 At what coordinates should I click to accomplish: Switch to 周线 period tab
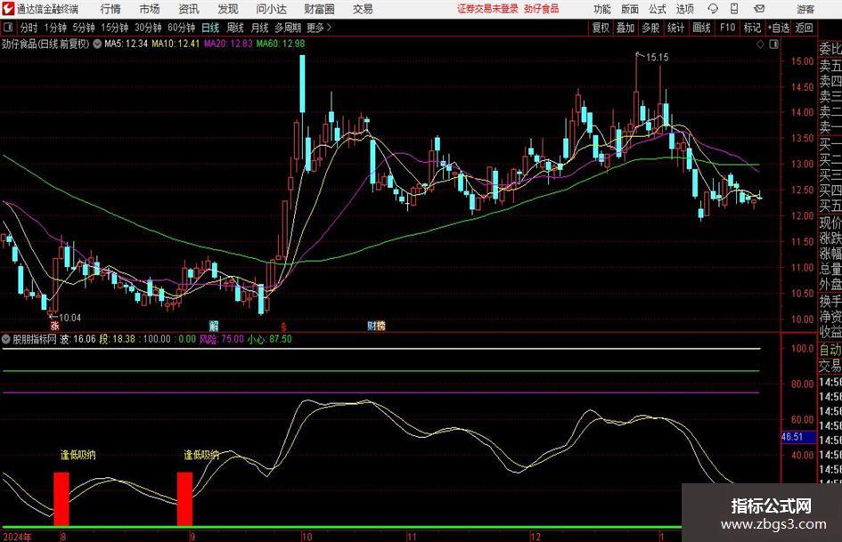(x=234, y=28)
